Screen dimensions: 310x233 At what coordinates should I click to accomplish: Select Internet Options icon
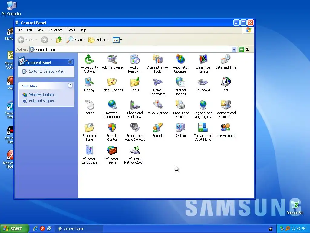[x=180, y=82]
